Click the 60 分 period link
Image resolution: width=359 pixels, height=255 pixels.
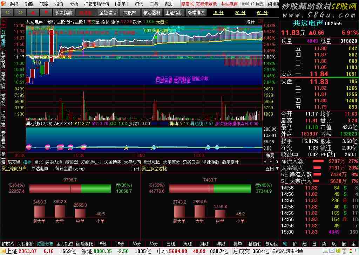pyautogui.click(x=262, y=13)
